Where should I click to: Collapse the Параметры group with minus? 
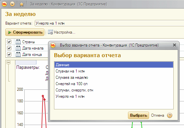click(8, 63)
